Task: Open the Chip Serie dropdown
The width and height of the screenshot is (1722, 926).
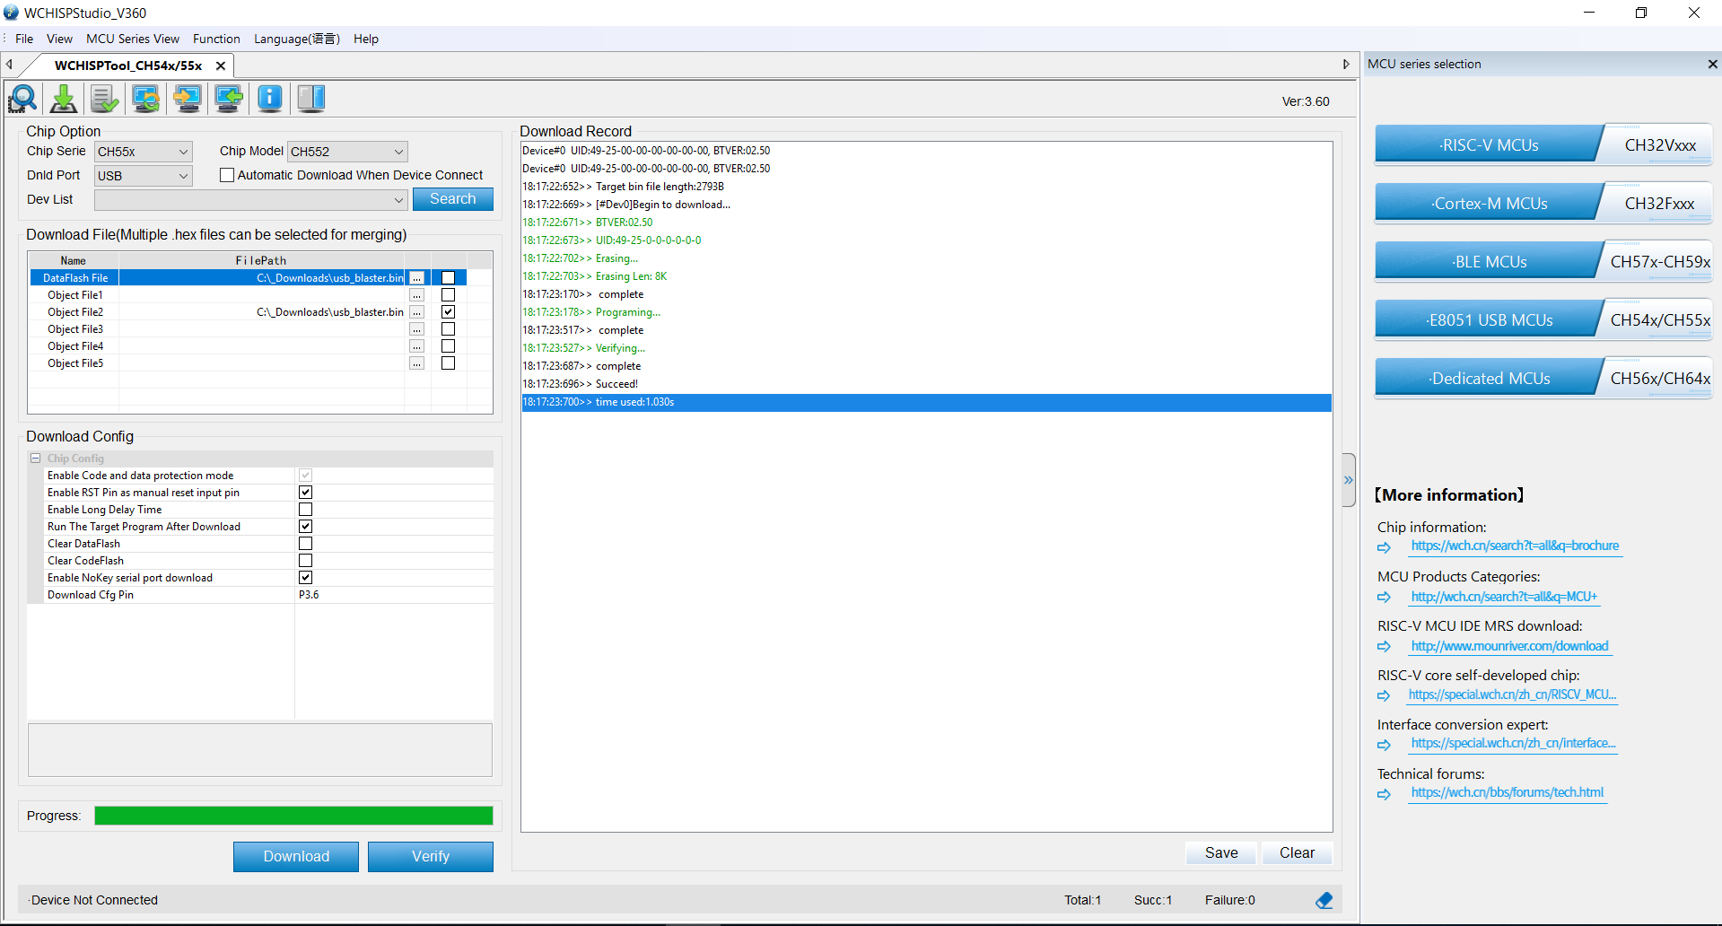Action: tap(144, 152)
